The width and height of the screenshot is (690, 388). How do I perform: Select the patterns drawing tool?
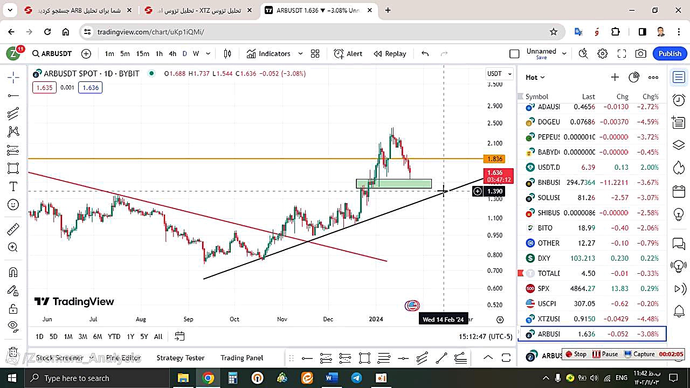point(13,131)
